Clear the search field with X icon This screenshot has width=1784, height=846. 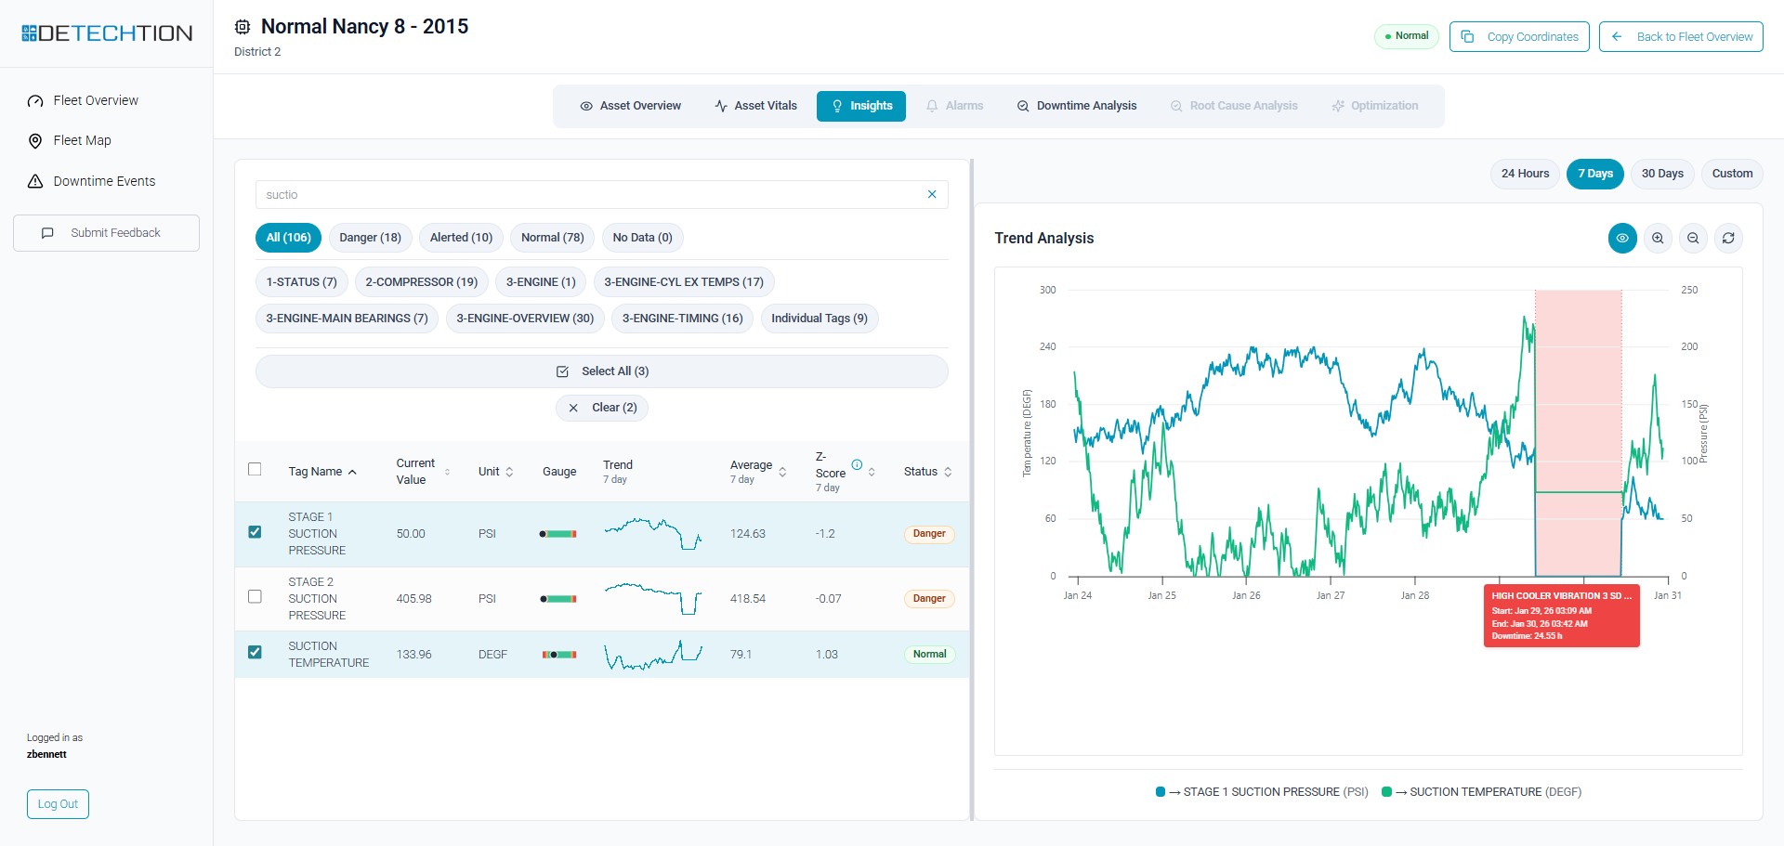tap(932, 194)
